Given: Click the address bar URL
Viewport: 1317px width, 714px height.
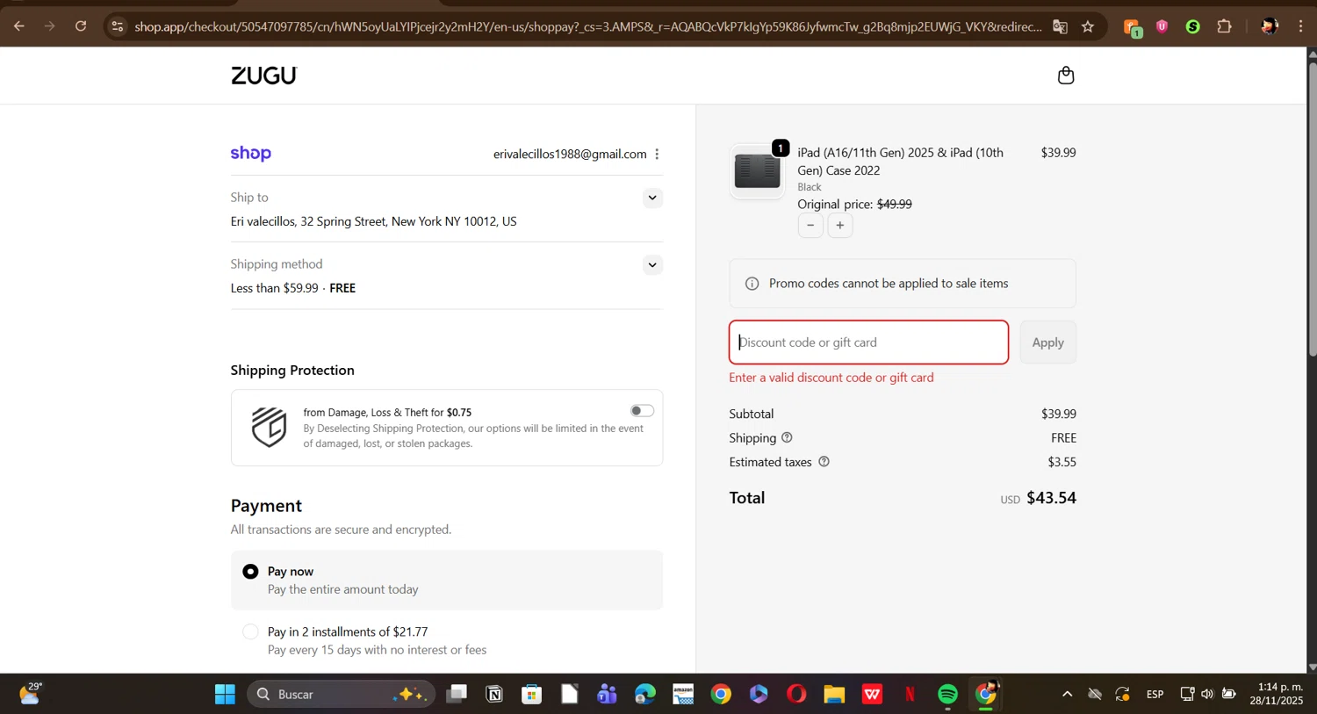Looking at the screenshot, I should 588,26.
